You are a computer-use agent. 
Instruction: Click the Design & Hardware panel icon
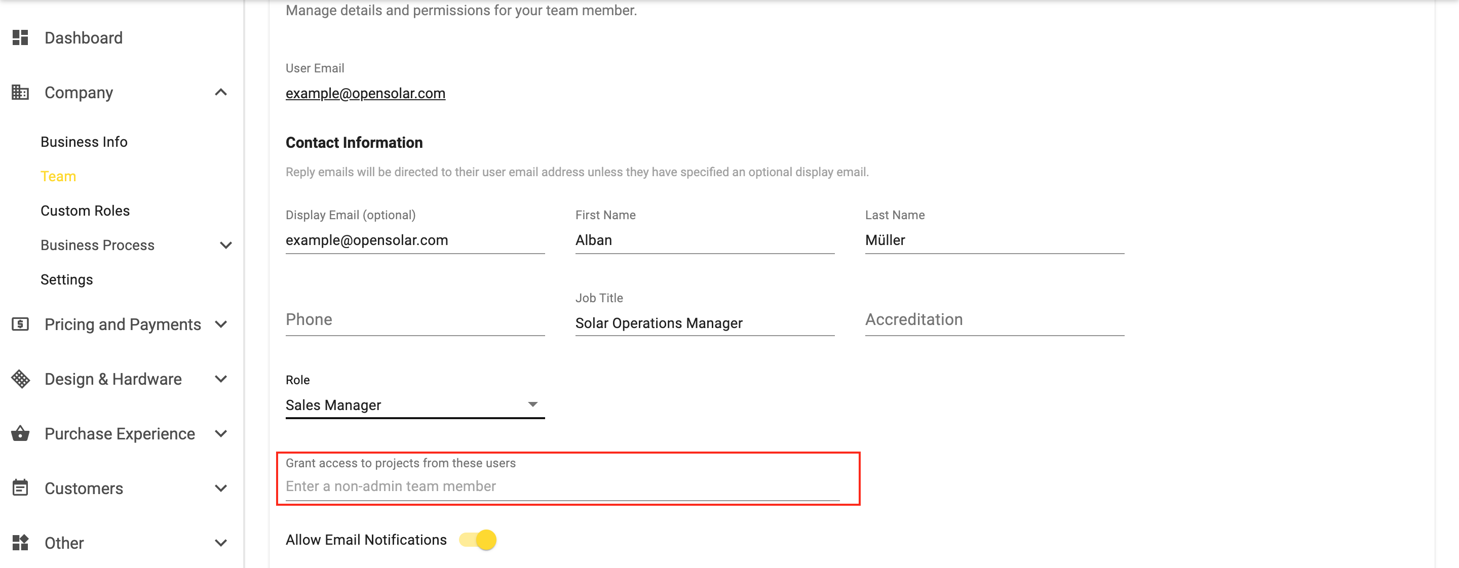[20, 379]
